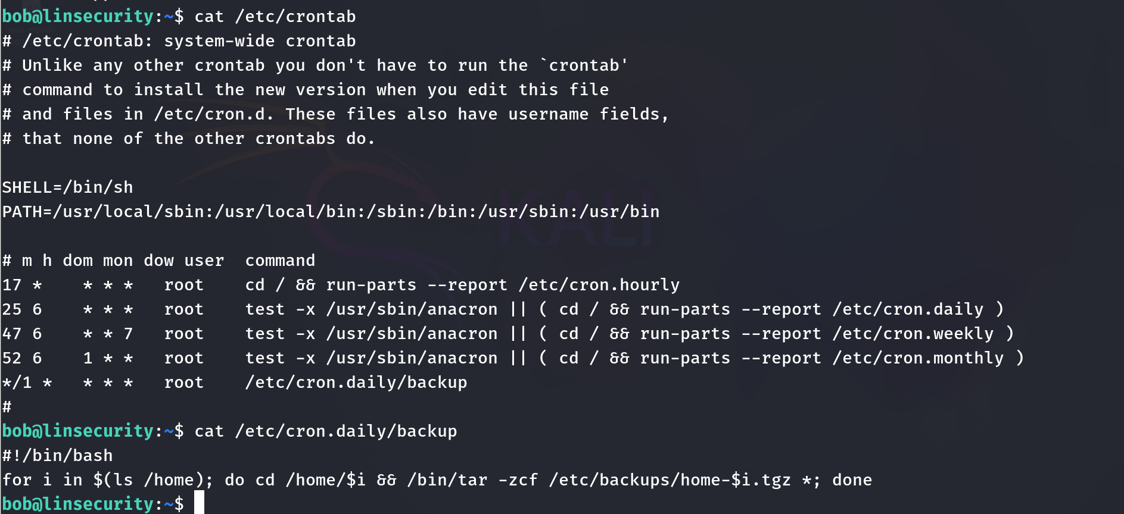Viewport: 1124px width, 514px height.
Task: Click /etc/cron.d. in the comment text
Action: [x=214, y=114]
